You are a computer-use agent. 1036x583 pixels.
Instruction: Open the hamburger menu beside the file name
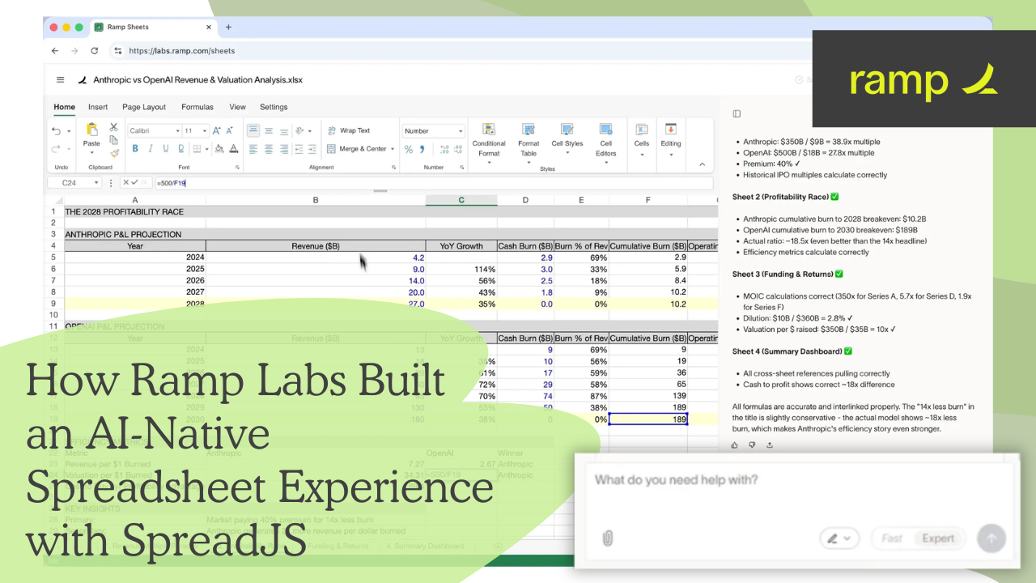click(61, 80)
